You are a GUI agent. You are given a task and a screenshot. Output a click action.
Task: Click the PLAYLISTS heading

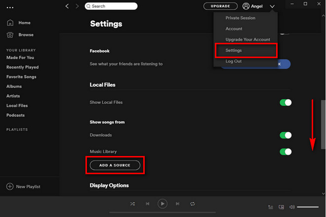(x=17, y=129)
